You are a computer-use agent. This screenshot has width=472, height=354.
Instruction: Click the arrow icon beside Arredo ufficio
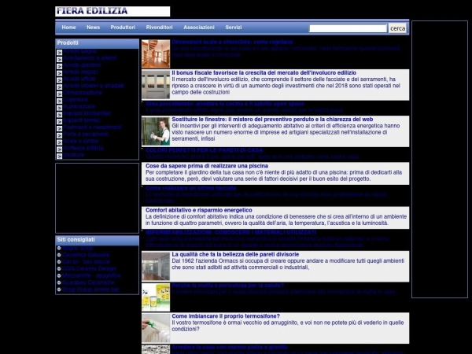click(59, 80)
